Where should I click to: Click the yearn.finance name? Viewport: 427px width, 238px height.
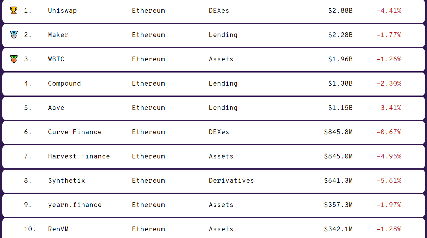coord(75,205)
